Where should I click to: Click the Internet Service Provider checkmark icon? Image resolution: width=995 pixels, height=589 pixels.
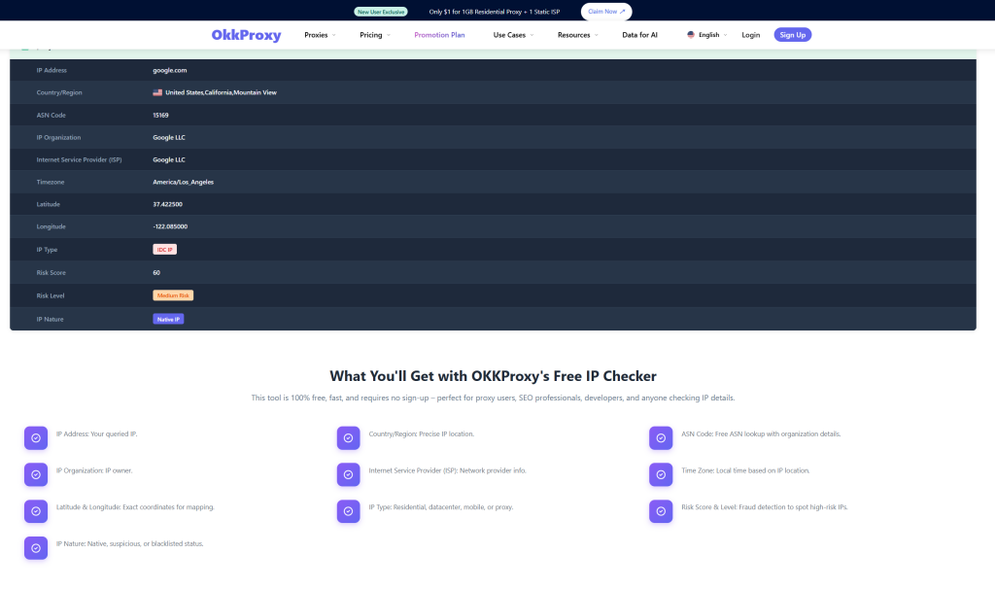[x=349, y=474]
